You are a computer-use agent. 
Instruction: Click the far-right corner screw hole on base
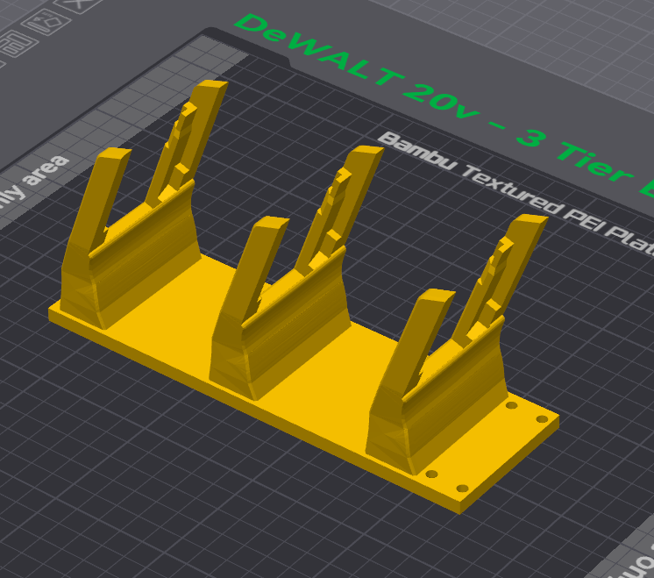tap(543, 419)
